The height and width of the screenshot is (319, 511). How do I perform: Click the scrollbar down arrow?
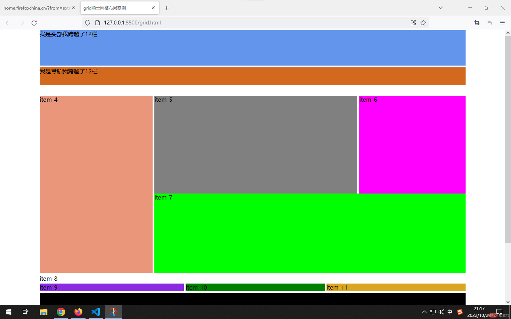508,302
